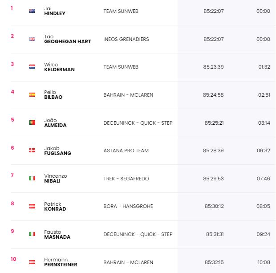Click the Spanish flag beside Pello Bilbao
This screenshot has width=276, height=273.
tap(32, 94)
